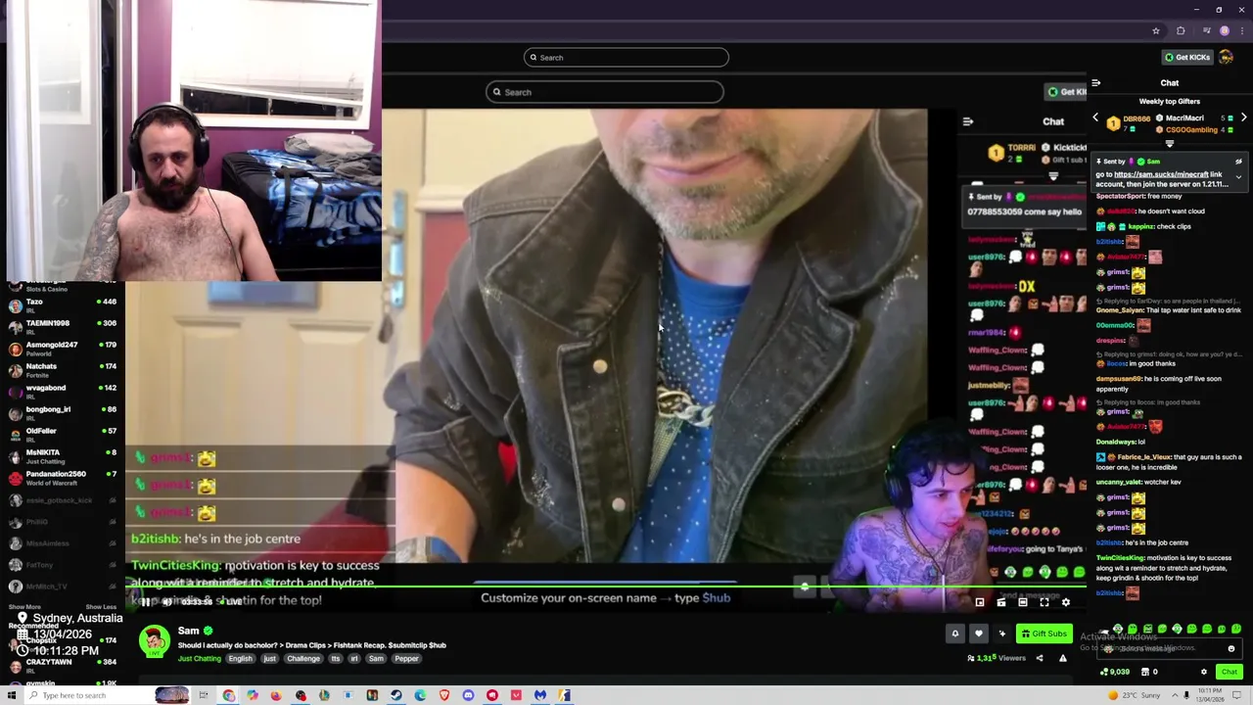Focus the top Kick search box

click(x=626, y=57)
